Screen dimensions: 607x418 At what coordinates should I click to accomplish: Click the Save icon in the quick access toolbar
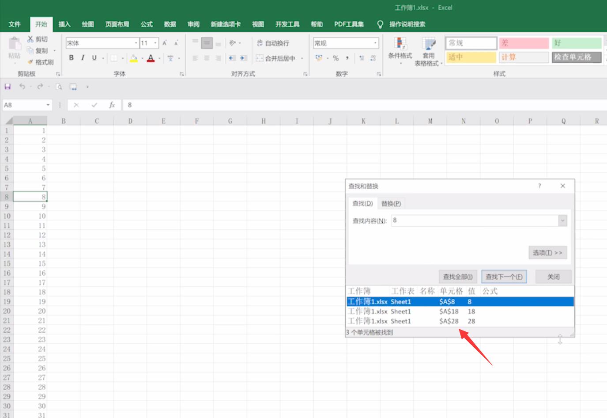point(8,87)
